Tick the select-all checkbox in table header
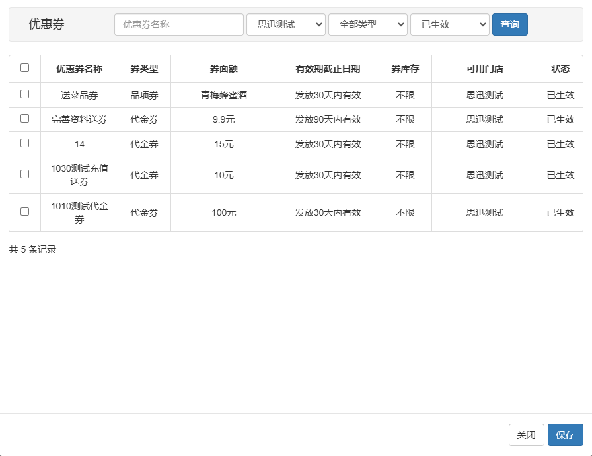592x456 pixels. 24,67
